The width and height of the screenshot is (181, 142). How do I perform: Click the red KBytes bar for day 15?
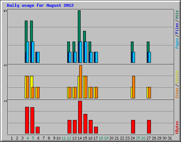tap(85, 124)
